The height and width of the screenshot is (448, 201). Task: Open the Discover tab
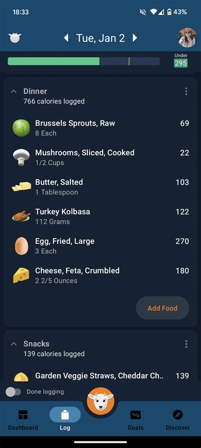(x=178, y=420)
